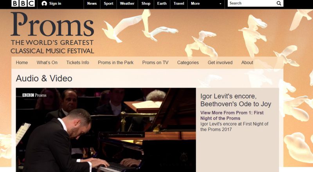Click the BBC logo blocks
The height and width of the screenshot is (172, 313).
(x=23, y=3)
